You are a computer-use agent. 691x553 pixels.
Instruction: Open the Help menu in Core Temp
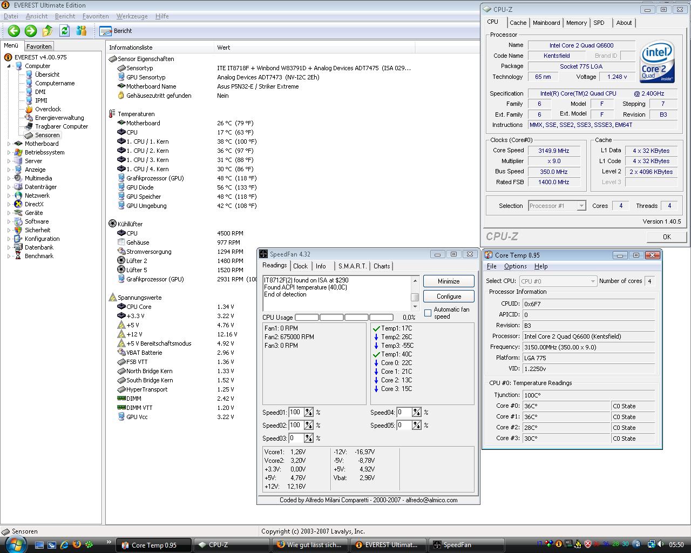tap(541, 266)
